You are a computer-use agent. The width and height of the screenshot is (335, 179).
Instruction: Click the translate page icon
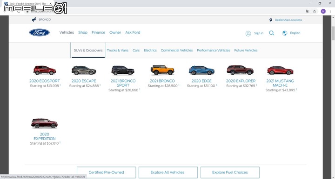308,11
